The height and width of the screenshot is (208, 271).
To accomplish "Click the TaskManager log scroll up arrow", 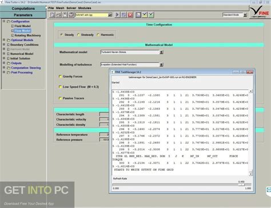I will [x=250, y=91].
